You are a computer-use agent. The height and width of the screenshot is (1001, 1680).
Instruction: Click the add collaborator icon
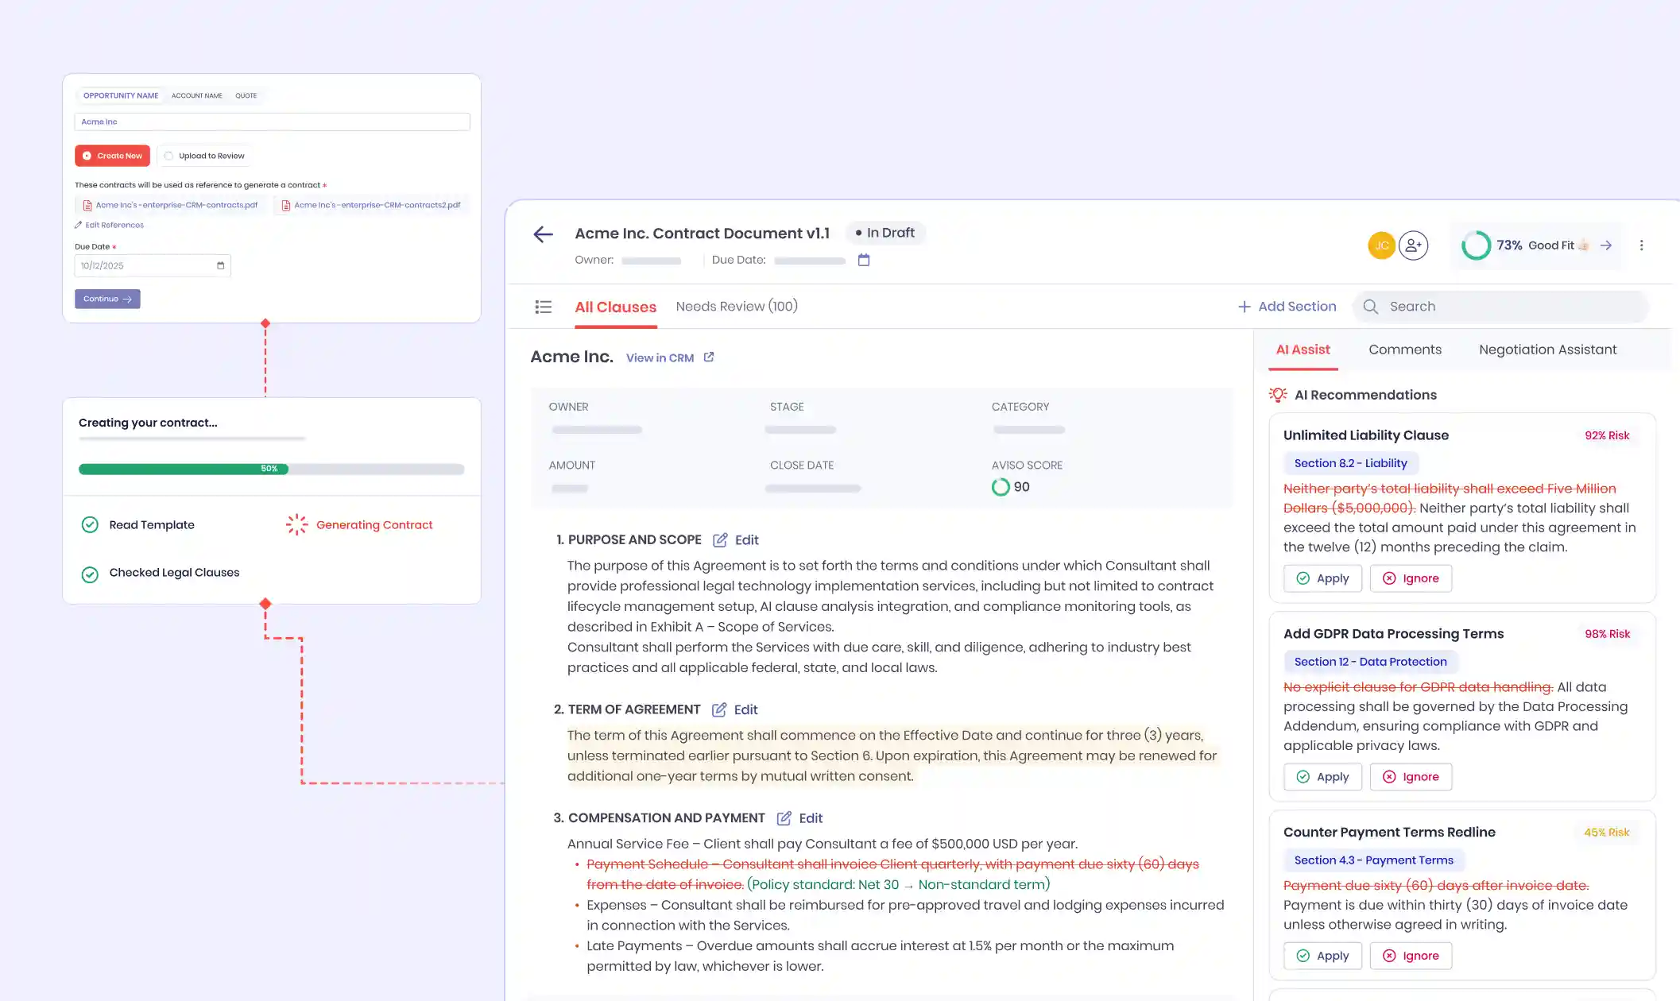pos(1413,245)
